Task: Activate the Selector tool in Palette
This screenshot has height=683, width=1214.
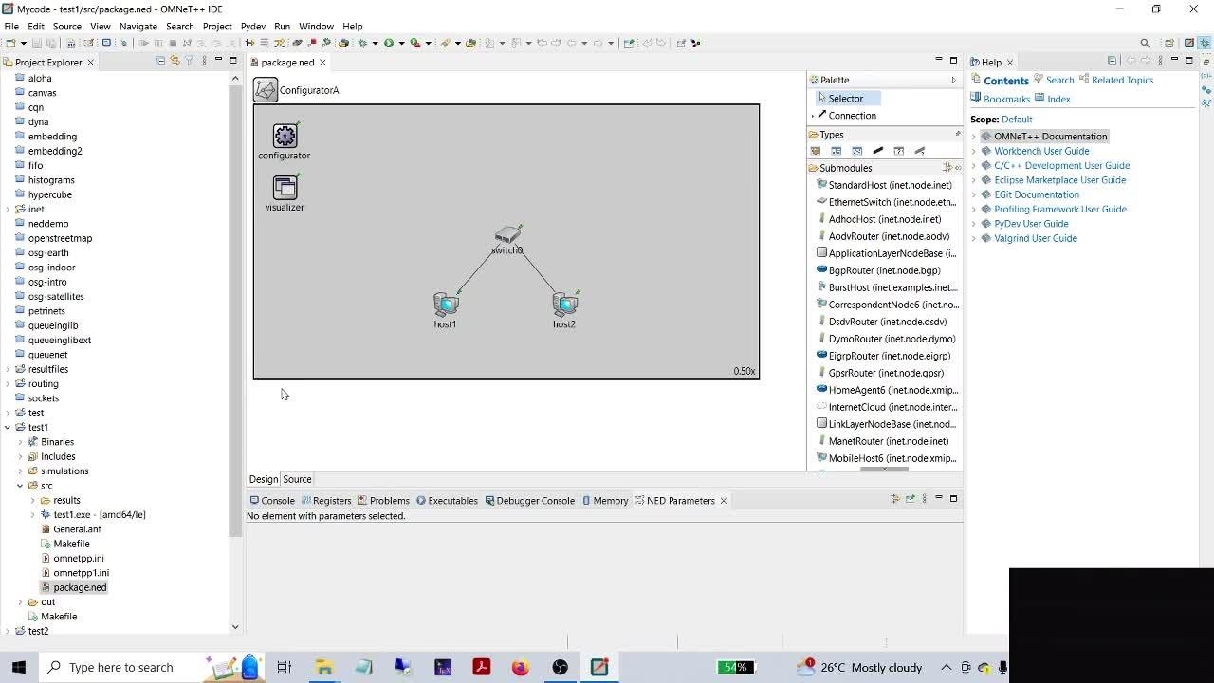Action: (845, 99)
